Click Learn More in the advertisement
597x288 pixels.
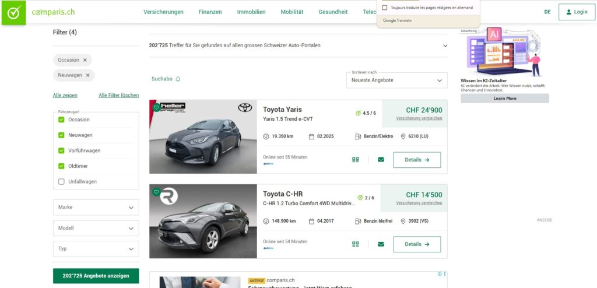pyautogui.click(x=505, y=99)
